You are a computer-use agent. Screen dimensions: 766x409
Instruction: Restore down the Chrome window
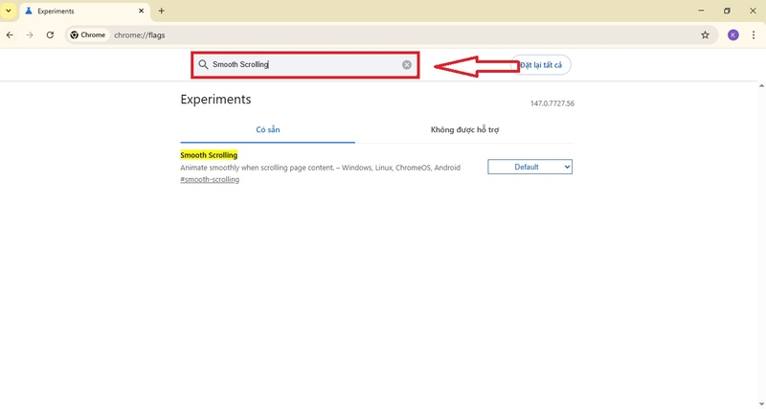(x=727, y=11)
